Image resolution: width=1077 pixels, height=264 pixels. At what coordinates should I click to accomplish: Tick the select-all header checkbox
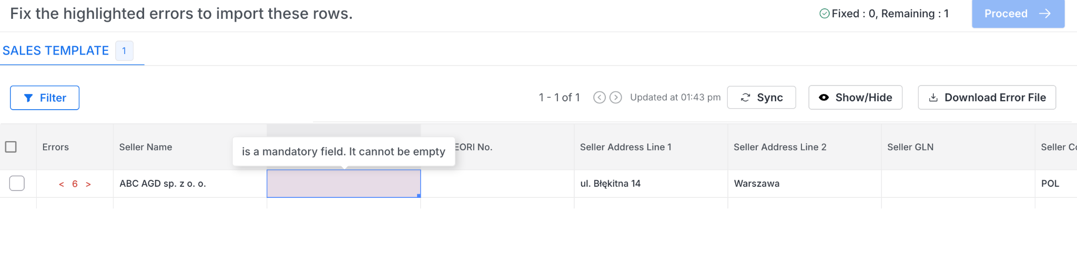pos(11,147)
